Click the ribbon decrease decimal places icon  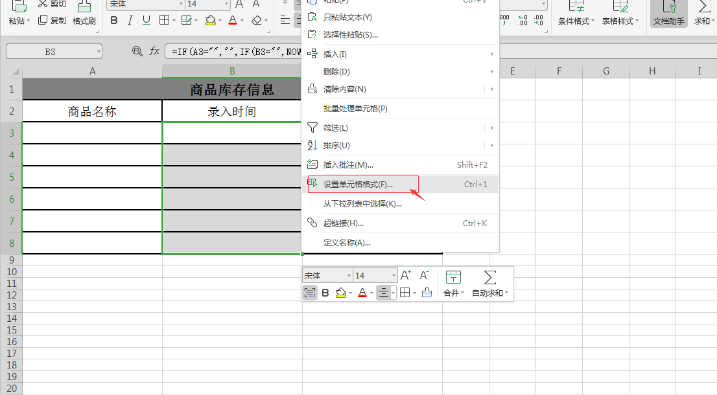click(539, 20)
